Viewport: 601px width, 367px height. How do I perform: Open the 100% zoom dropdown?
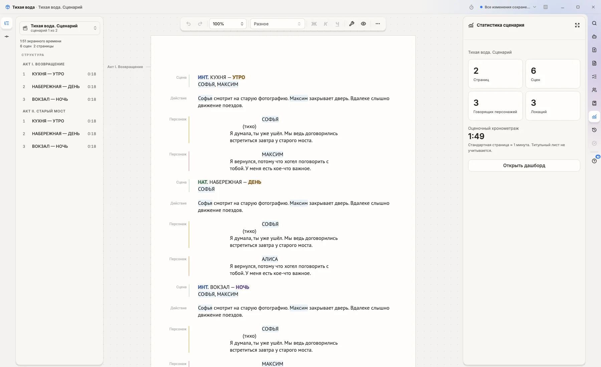[x=228, y=24]
